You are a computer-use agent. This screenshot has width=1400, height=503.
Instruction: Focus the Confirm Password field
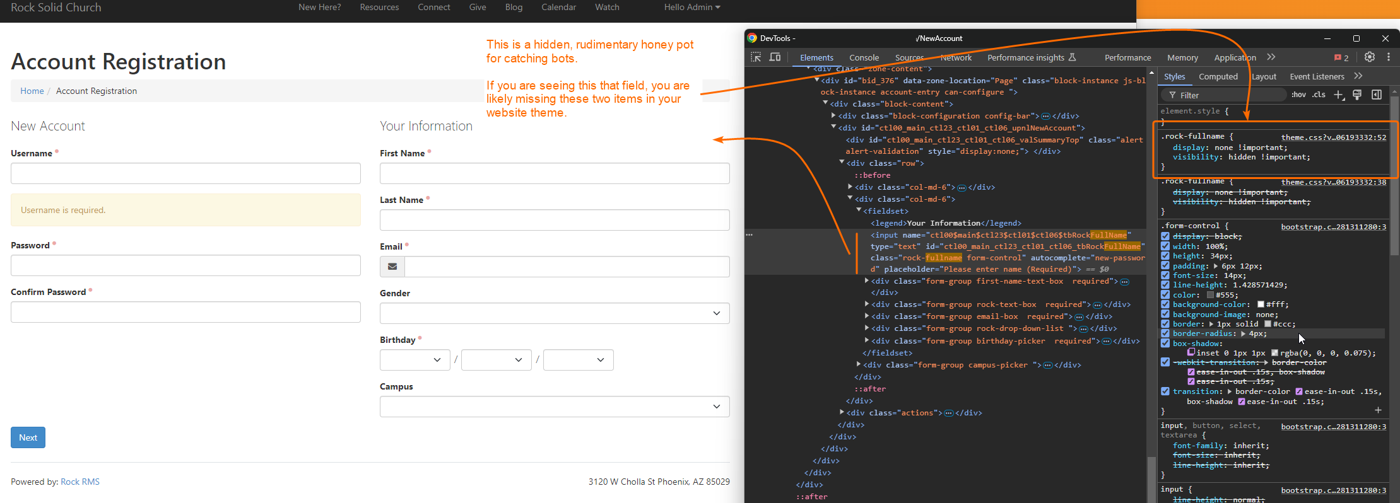tap(185, 312)
